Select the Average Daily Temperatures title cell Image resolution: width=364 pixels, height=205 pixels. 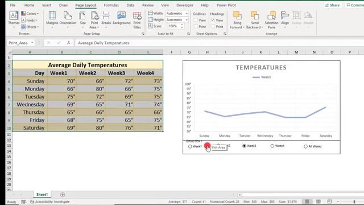coord(88,65)
